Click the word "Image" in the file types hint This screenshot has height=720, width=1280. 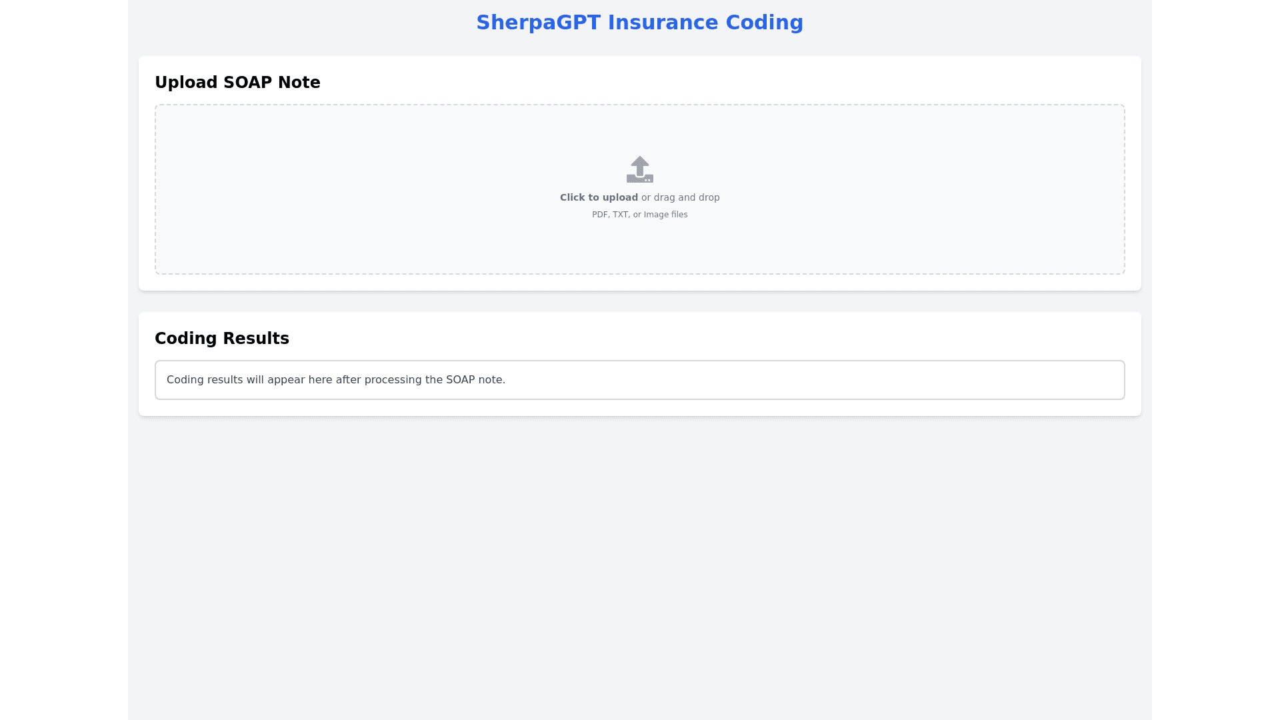[656, 215]
